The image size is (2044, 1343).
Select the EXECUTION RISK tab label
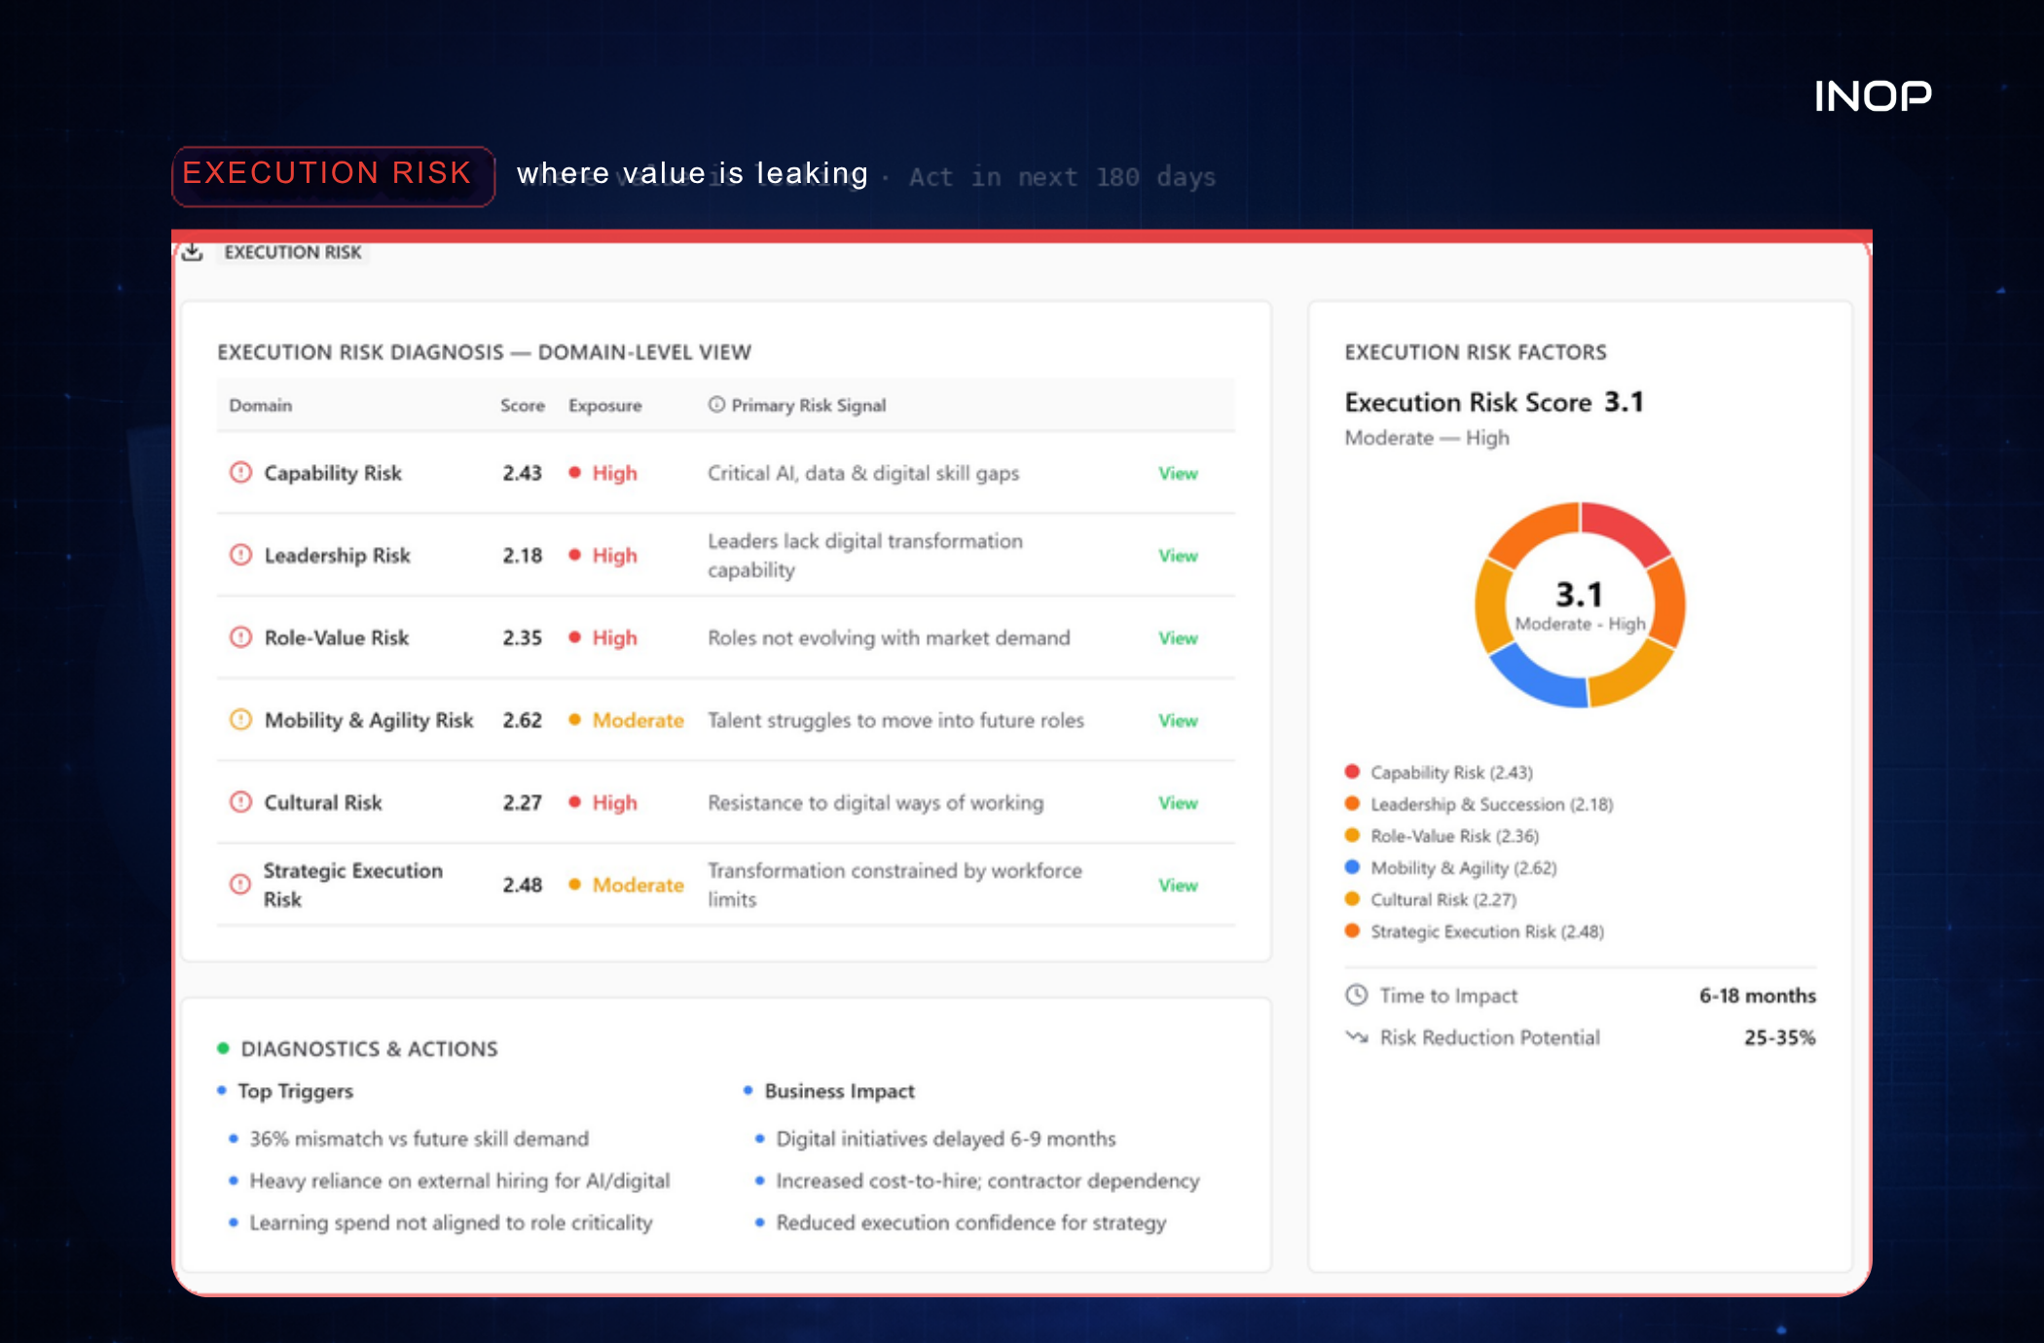pyautogui.click(x=292, y=252)
